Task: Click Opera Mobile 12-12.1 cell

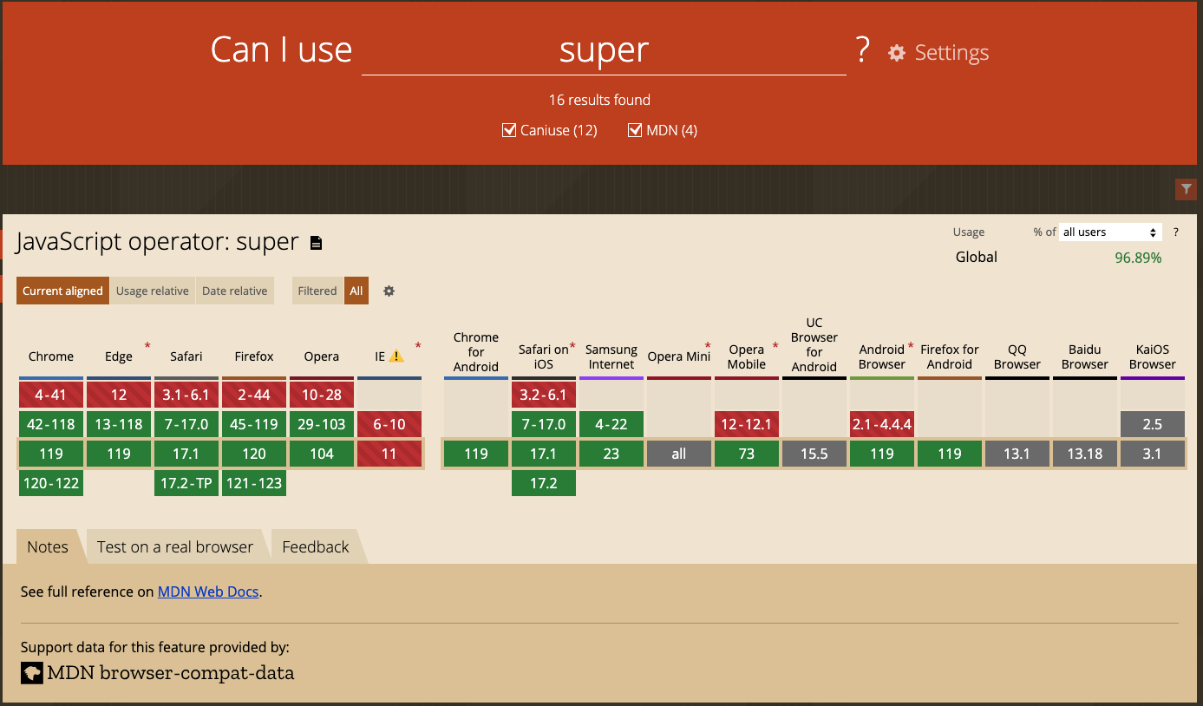Action: click(x=747, y=424)
